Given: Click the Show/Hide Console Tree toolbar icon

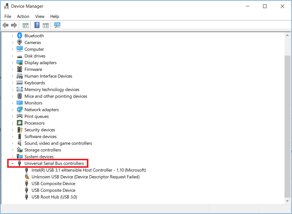Looking at the screenshot, I should coord(26,25).
